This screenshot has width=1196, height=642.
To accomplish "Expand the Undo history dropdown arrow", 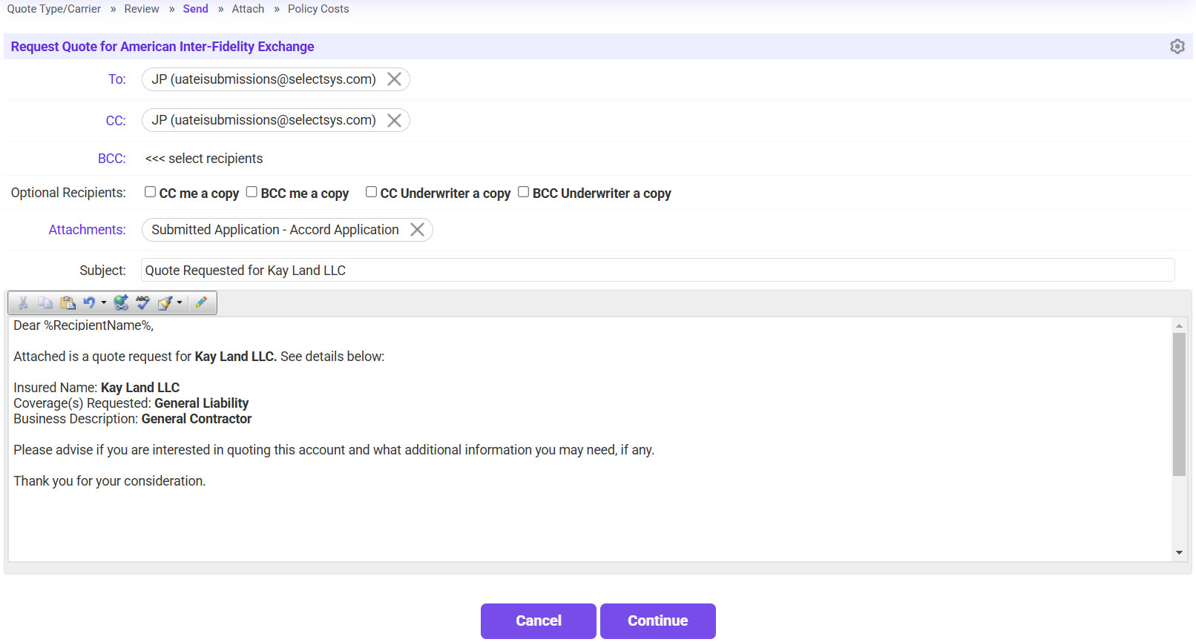I will [x=104, y=302].
